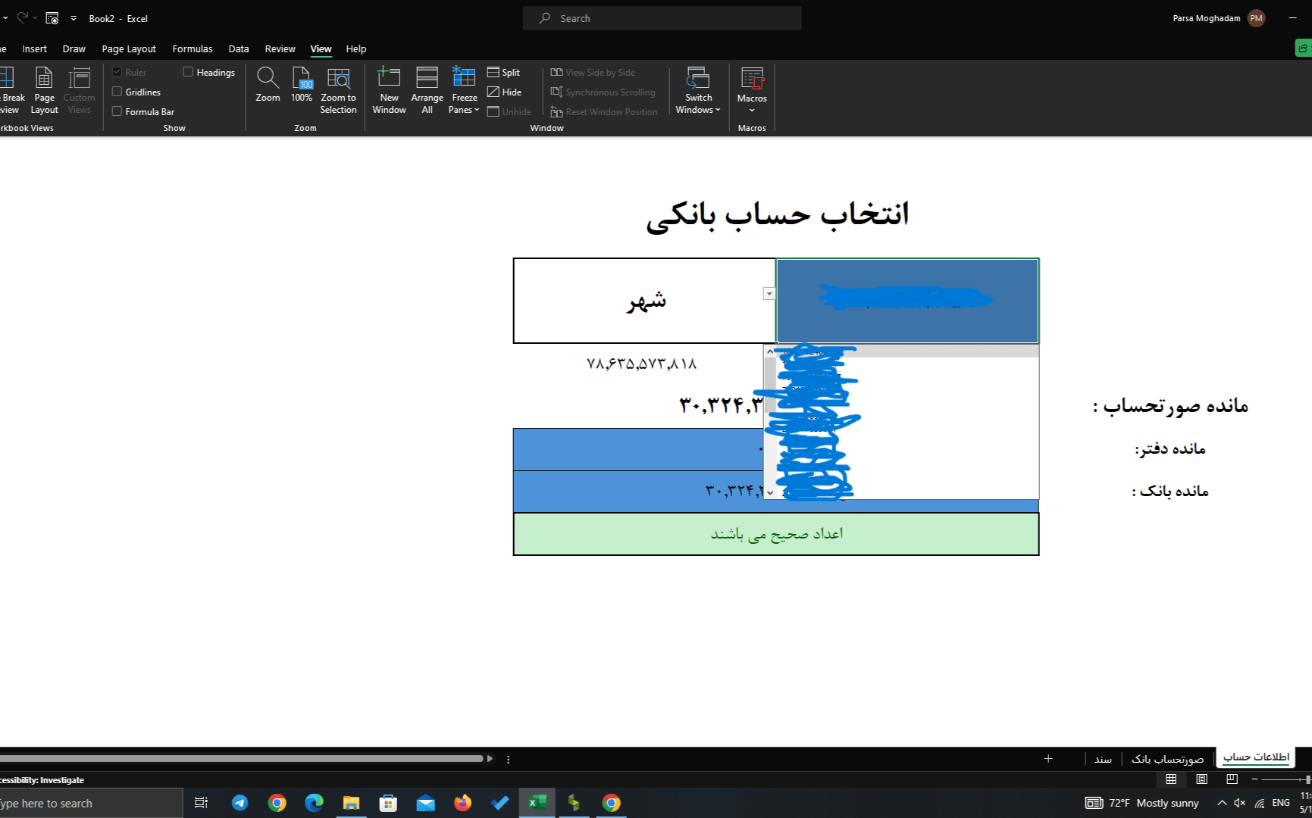Image resolution: width=1312 pixels, height=818 pixels.
Task: Click the weather 72°F Mostly sunny widget
Action: [1142, 803]
